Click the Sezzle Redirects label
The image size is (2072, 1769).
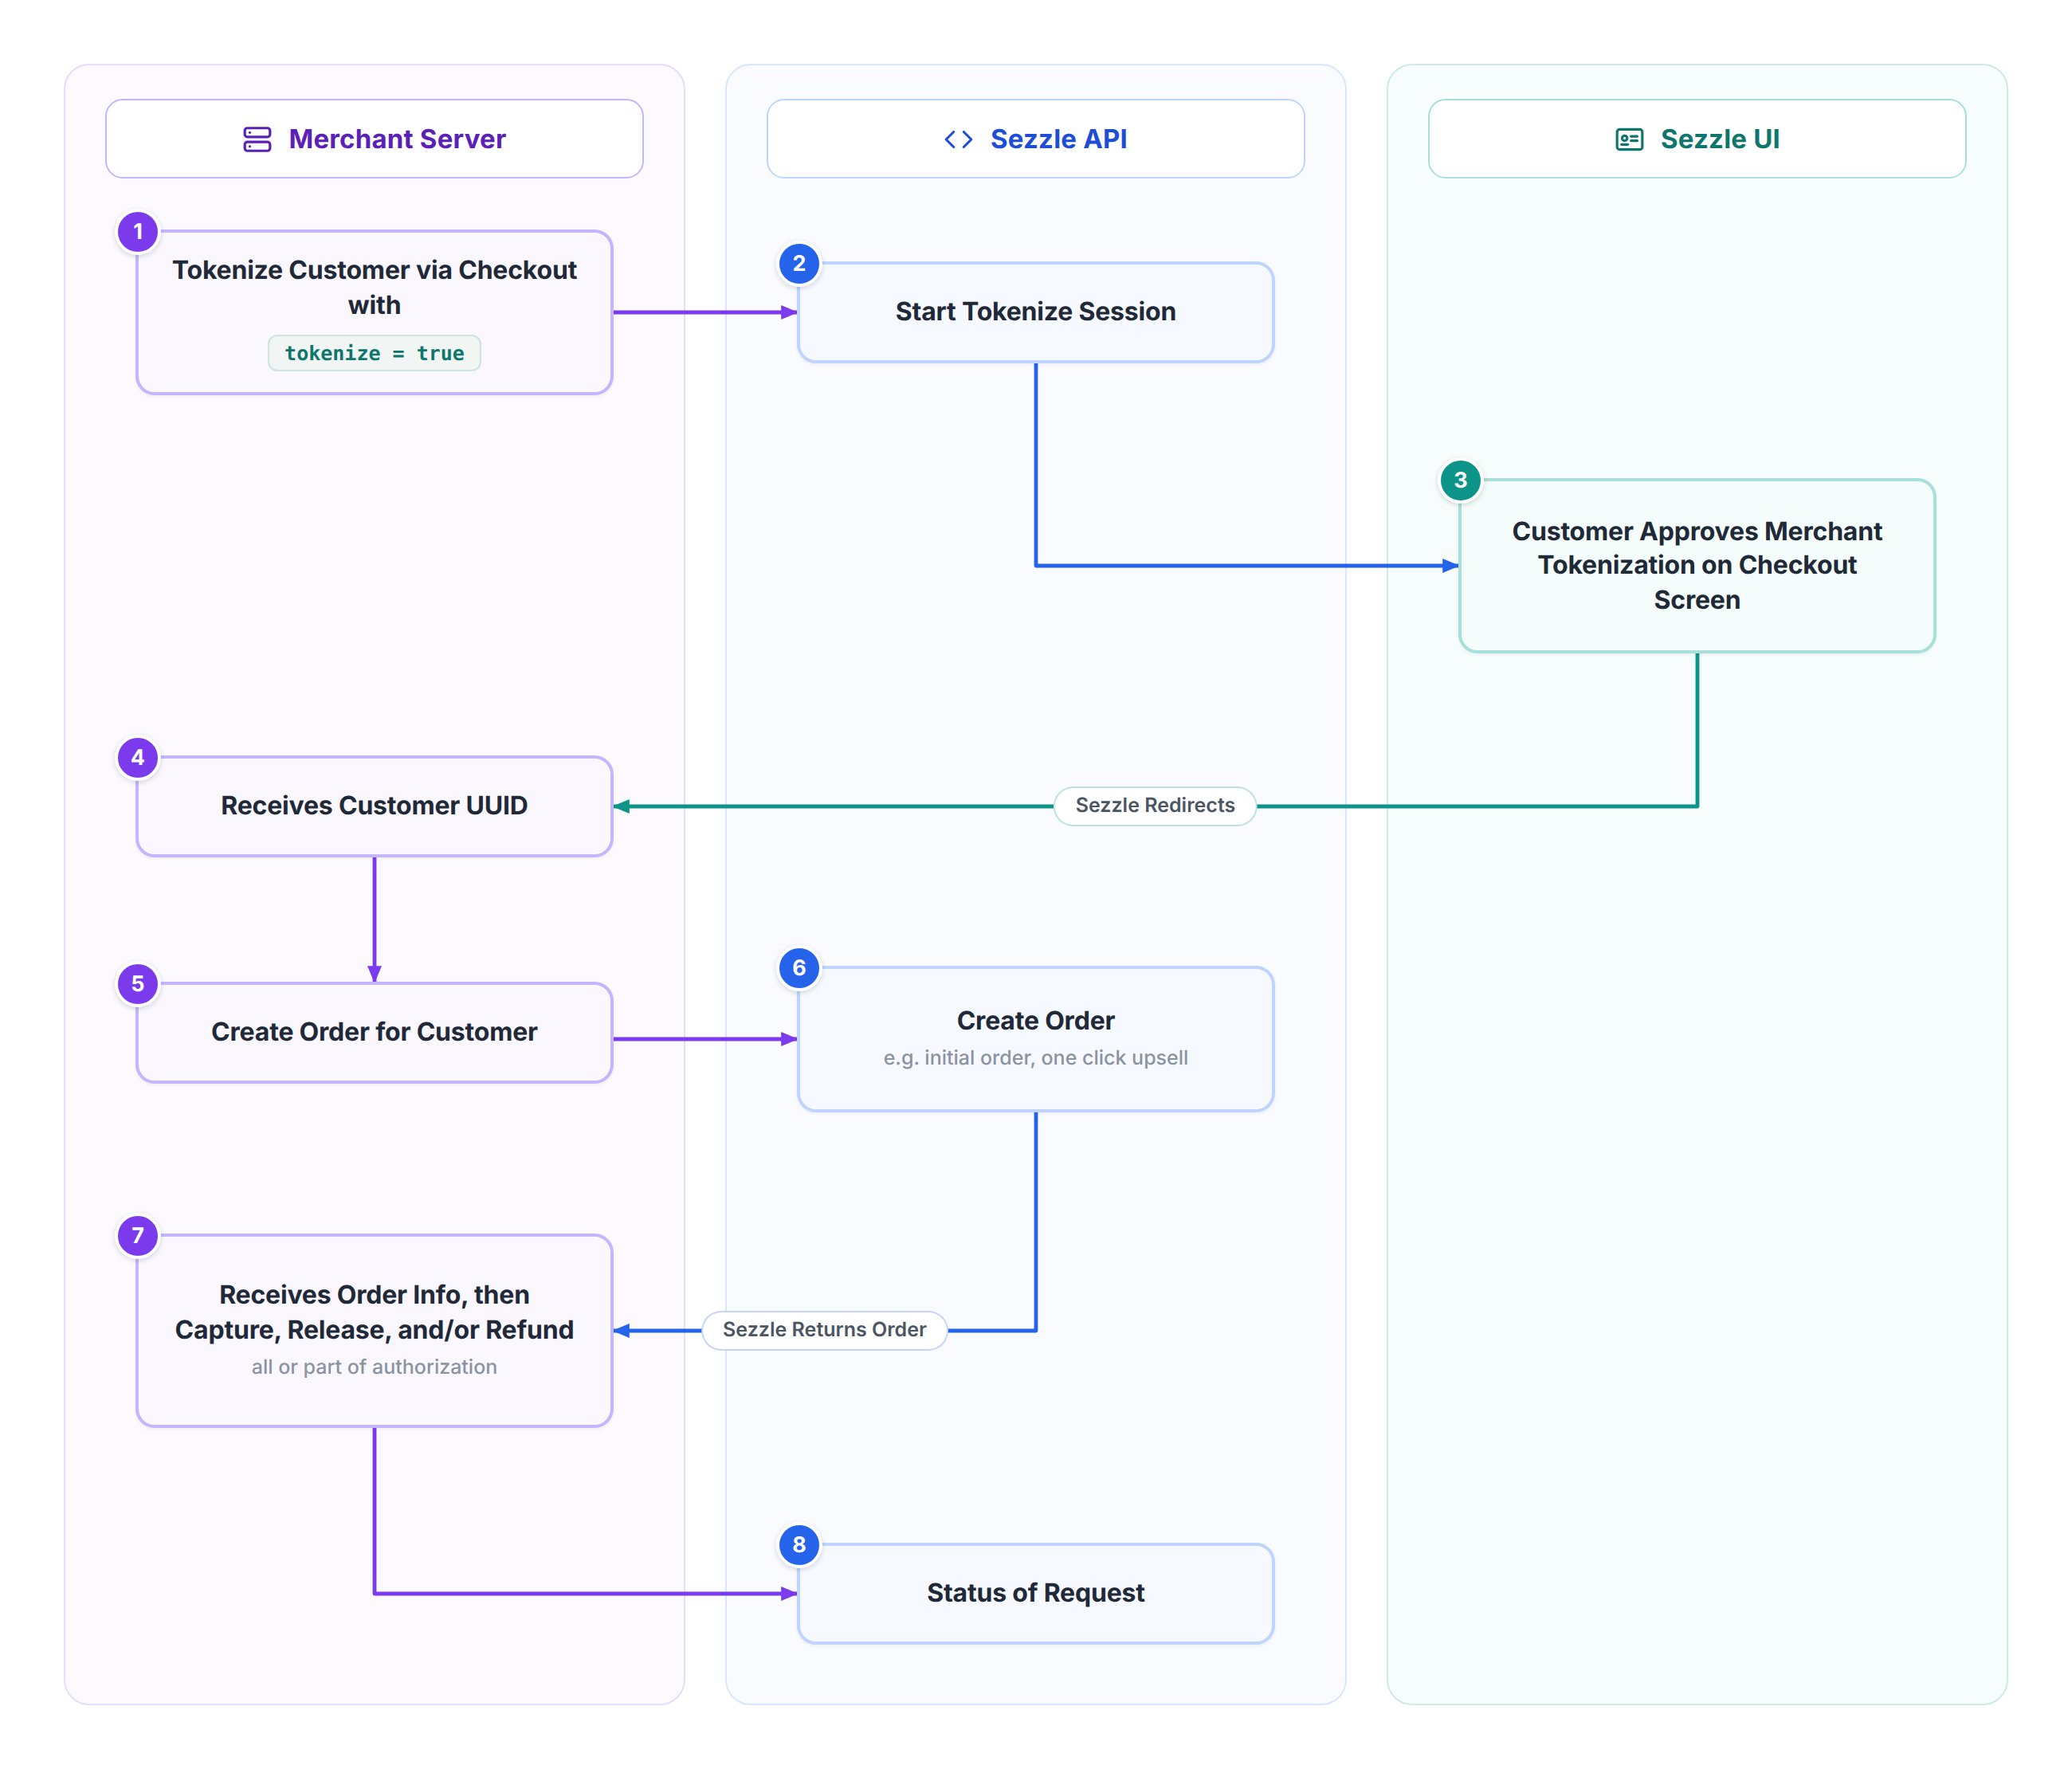[x=1155, y=806]
